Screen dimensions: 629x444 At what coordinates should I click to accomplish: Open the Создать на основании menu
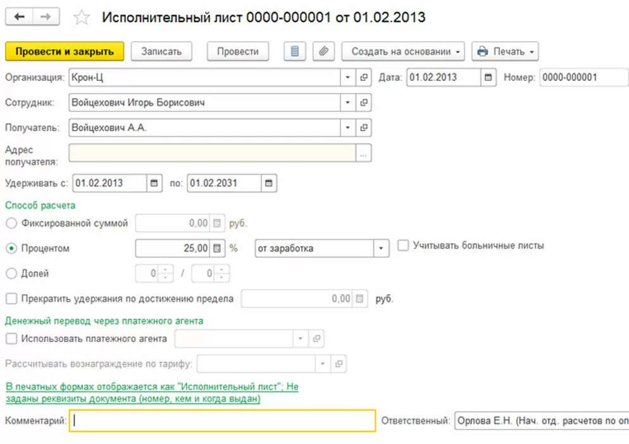click(x=402, y=51)
